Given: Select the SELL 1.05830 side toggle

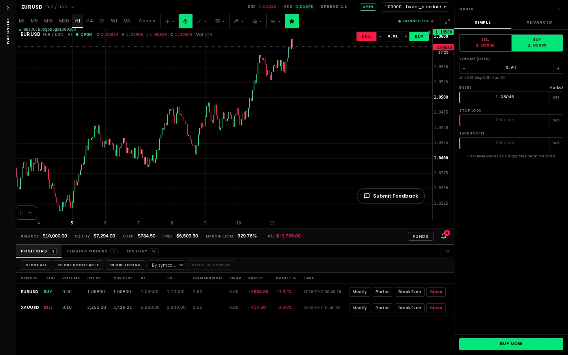Looking at the screenshot, I should tap(485, 43).
